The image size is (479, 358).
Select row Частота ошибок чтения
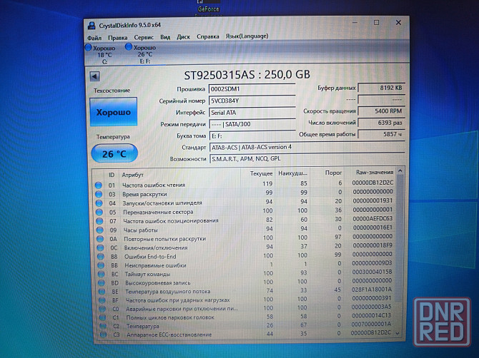pyautogui.click(x=245, y=184)
